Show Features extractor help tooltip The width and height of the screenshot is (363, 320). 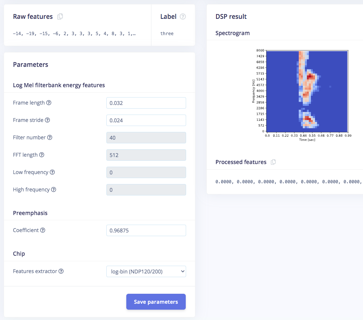(61, 271)
